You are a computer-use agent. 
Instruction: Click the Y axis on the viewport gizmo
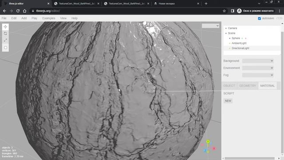tap(208, 141)
